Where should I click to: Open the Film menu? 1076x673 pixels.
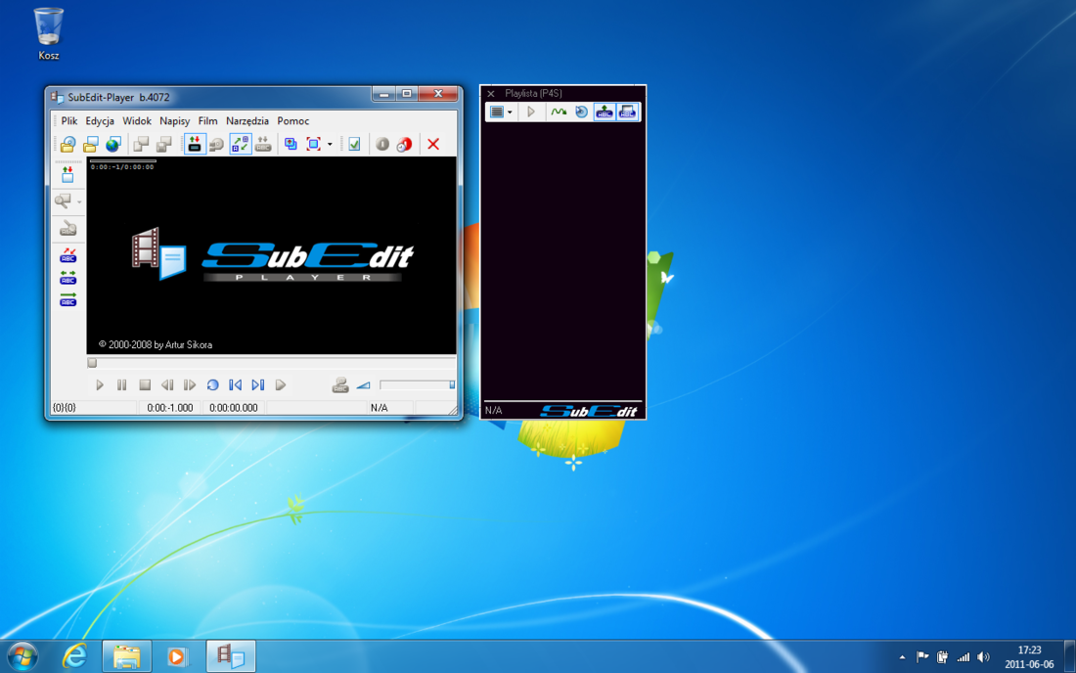pos(208,120)
